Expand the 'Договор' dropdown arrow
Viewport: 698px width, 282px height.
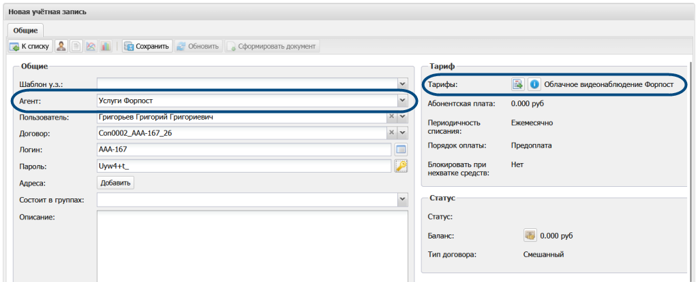click(x=402, y=133)
